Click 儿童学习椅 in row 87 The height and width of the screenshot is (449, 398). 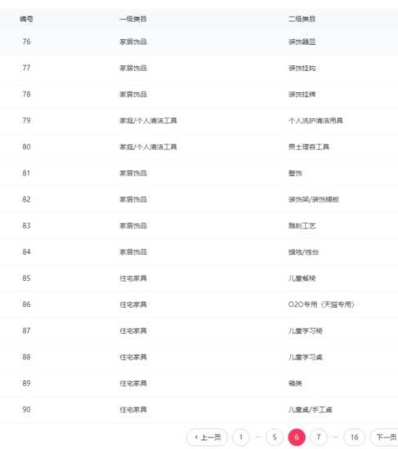tap(305, 331)
